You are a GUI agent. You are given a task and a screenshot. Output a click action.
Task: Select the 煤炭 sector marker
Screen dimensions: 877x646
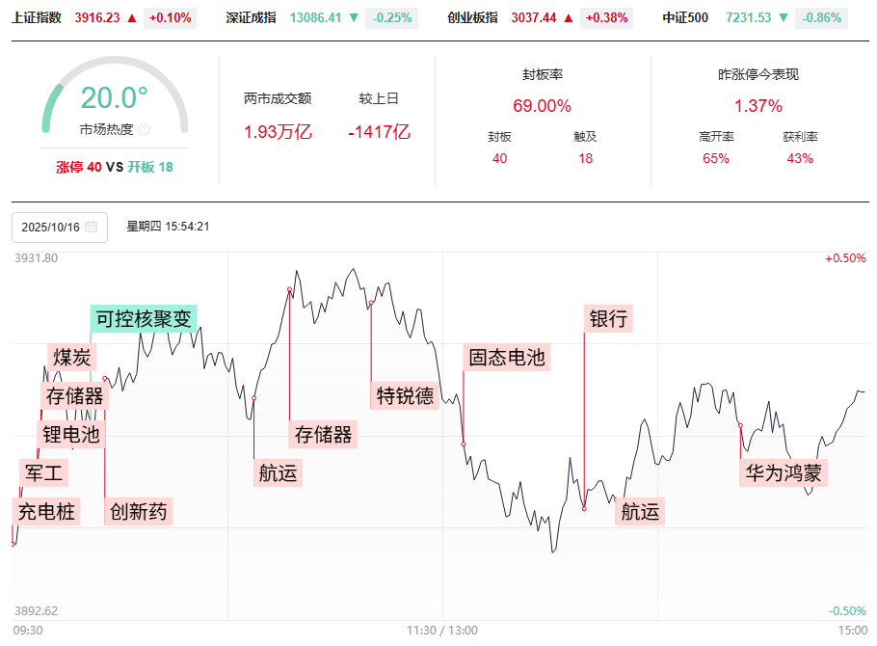pos(72,355)
